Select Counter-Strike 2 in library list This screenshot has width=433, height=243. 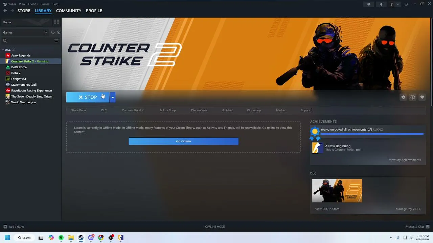pyautogui.click(x=30, y=61)
